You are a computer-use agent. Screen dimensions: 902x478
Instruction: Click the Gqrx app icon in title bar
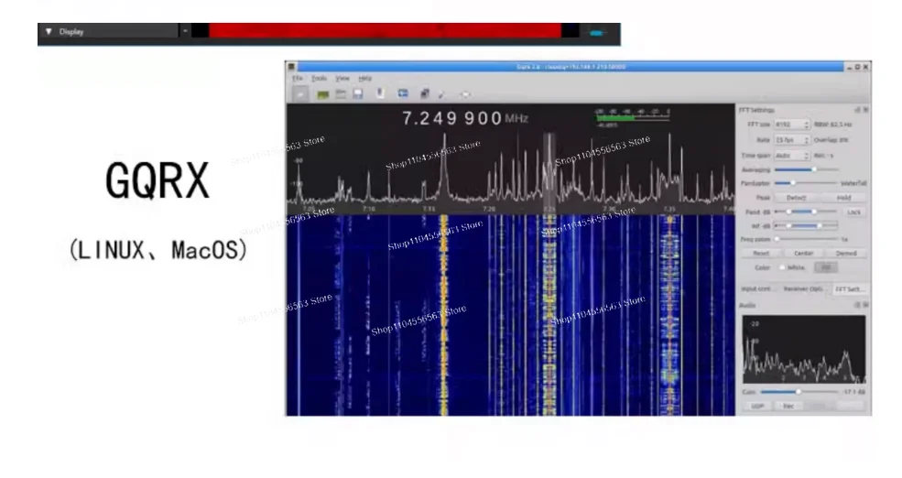point(291,67)
